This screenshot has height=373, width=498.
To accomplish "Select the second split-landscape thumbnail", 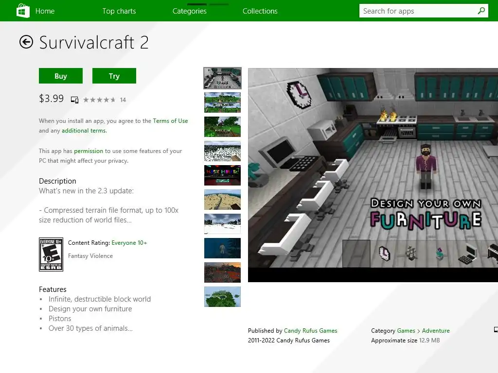I will (222, 102).
